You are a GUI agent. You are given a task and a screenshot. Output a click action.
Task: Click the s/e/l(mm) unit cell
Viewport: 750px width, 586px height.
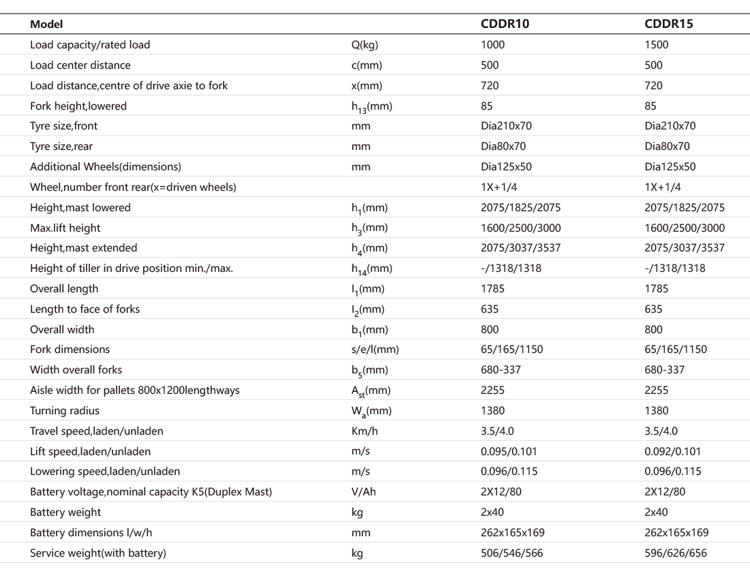click(375, 350)
